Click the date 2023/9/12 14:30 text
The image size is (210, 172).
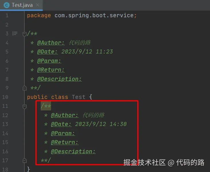click(x=101, y=124)
